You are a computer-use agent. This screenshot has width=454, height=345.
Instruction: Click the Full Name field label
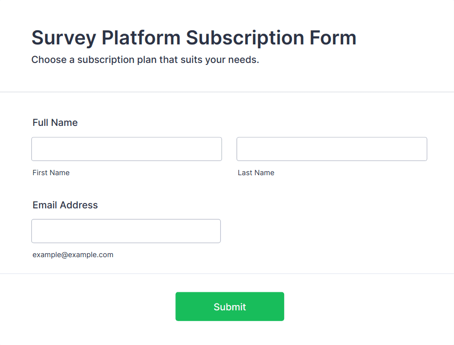point(55,122)
